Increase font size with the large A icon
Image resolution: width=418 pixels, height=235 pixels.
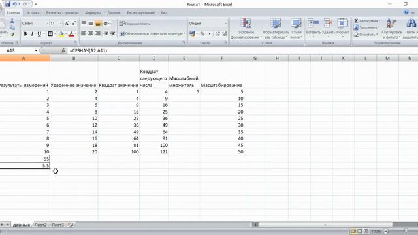pyautogui.click(x=67, y=23)
